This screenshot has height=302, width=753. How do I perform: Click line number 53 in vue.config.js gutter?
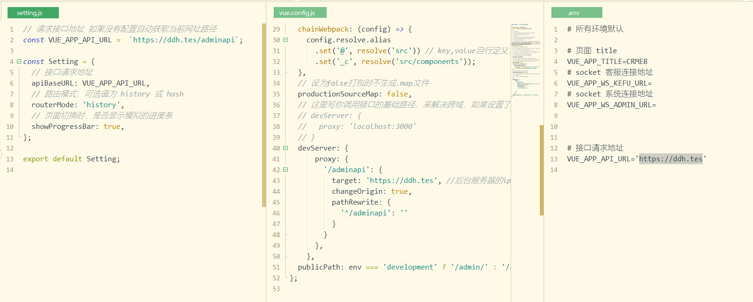click(276, 289)
